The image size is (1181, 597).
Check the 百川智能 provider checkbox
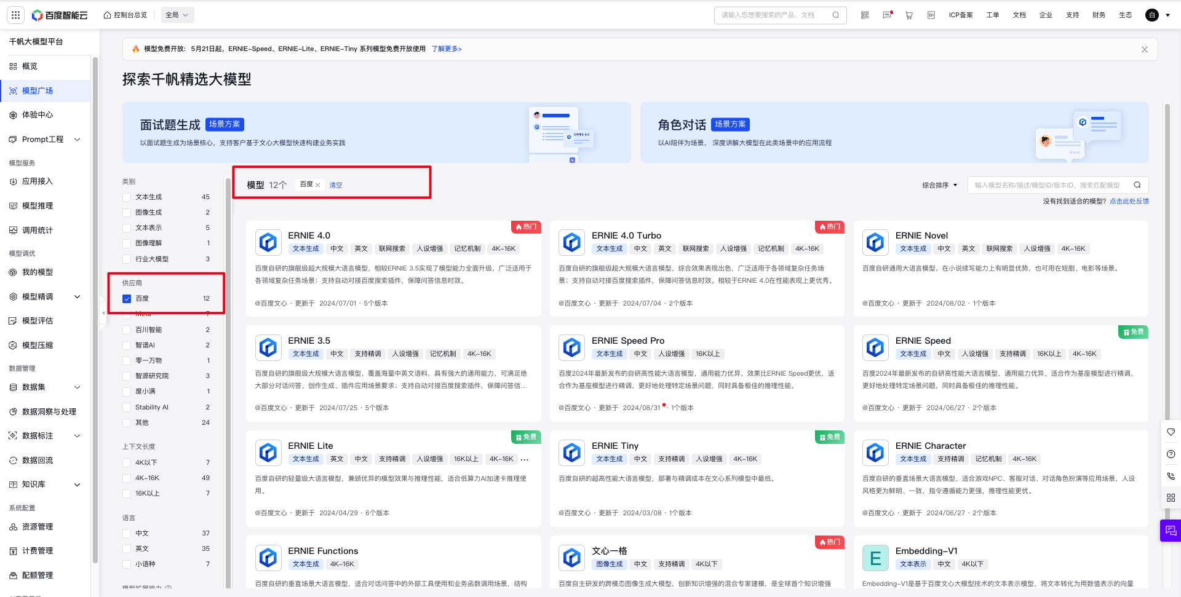(127, 330)
